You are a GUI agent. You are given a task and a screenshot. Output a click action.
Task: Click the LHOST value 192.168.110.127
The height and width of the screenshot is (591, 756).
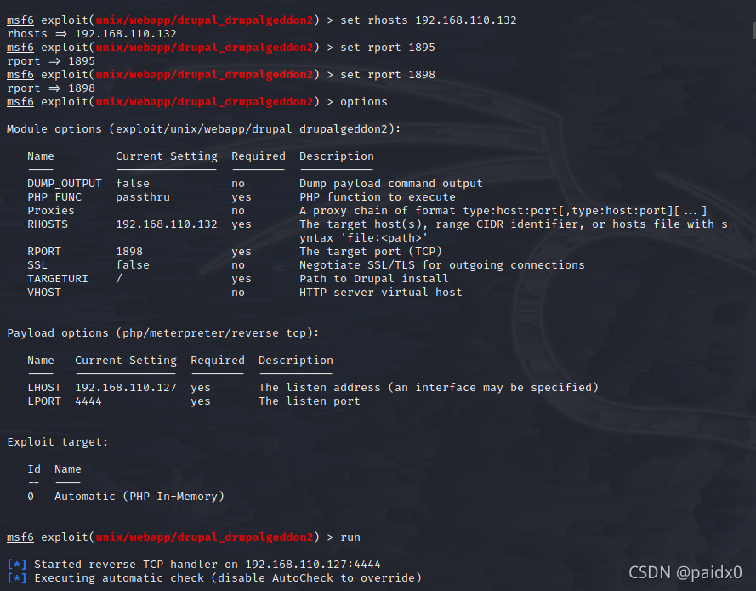tap(126, 388)
